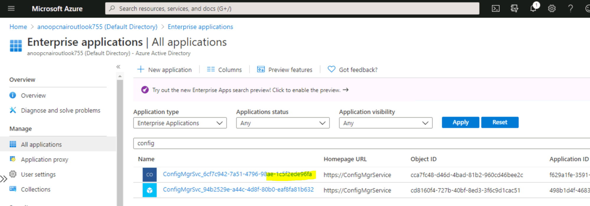Screen dimensions: 590x206
Task: Click the Object ID column header
Action: pos(424,159)
